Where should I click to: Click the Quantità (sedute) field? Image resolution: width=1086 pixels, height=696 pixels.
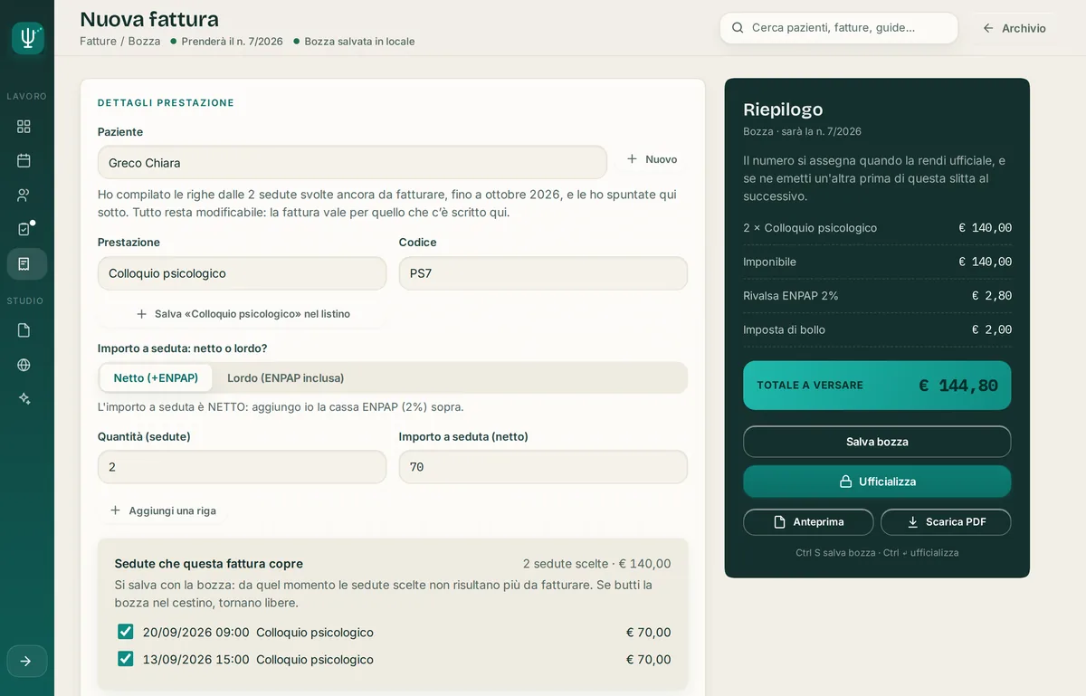242,467
